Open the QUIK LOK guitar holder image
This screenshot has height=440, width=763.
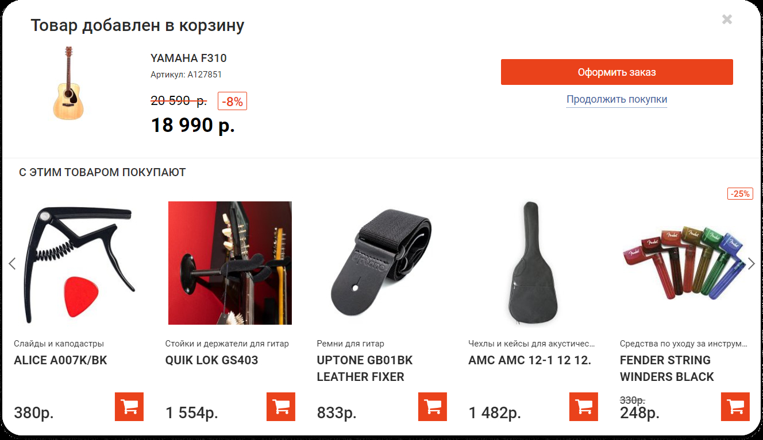[x=230, y=263]
